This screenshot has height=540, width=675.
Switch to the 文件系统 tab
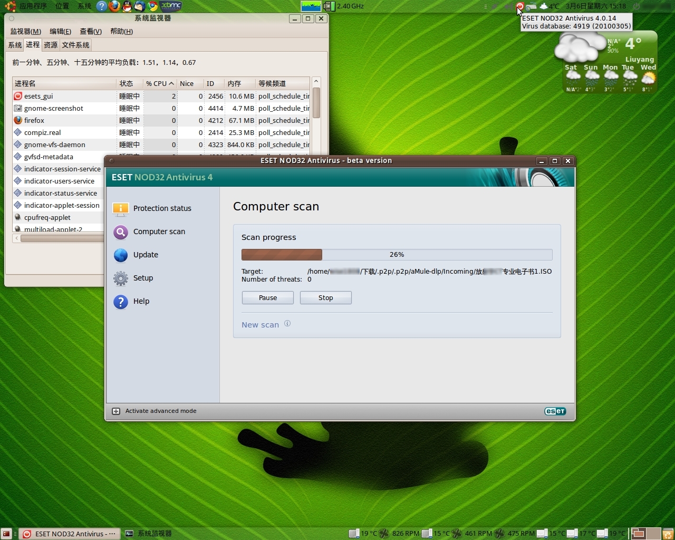point(76,45)
